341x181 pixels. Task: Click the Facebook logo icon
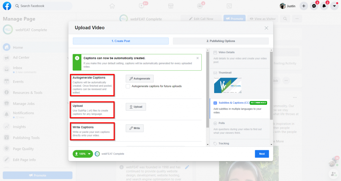click(7, 6)
